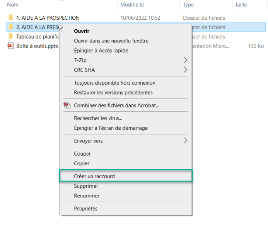Click the Acrobat icon beside Combiner des fichiers
The image size is (268, 226).
(67, 105)
